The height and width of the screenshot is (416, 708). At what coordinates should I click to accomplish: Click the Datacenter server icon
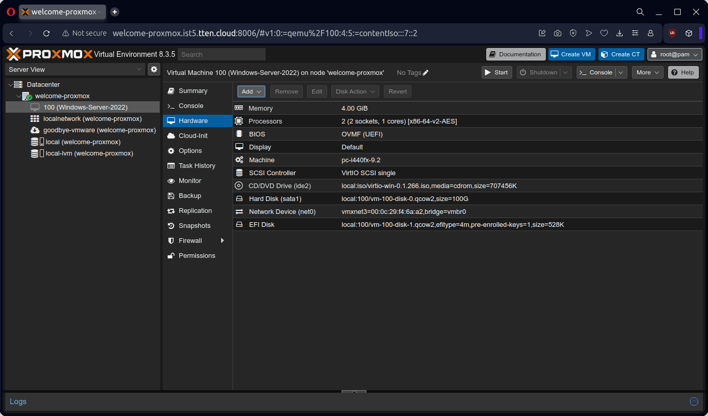click(19, 84)
